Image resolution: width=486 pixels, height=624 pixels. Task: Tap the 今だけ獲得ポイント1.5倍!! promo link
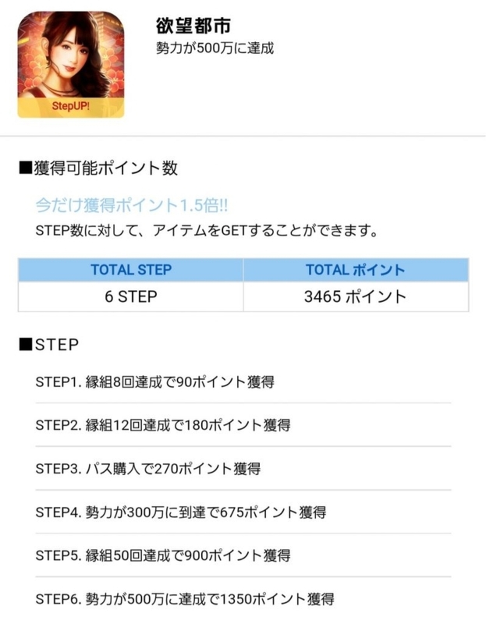(132, 205)
